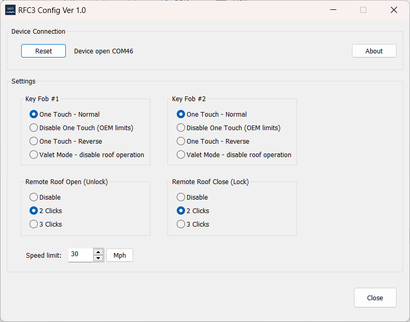
Task: Select Disable One Touch for Key Fob #2
Action: 229,128
